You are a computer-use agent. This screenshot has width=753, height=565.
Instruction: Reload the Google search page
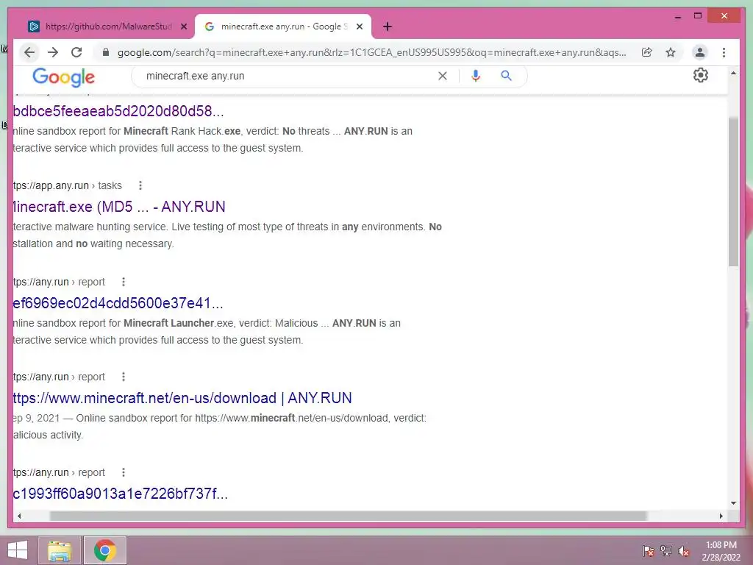(76, 52)
